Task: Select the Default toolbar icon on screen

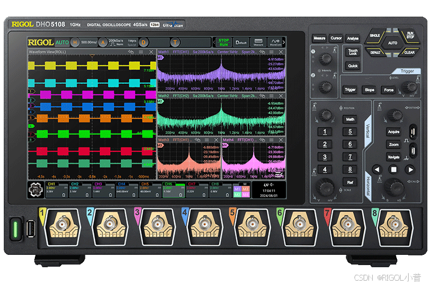Action: (x=241, y=42)
